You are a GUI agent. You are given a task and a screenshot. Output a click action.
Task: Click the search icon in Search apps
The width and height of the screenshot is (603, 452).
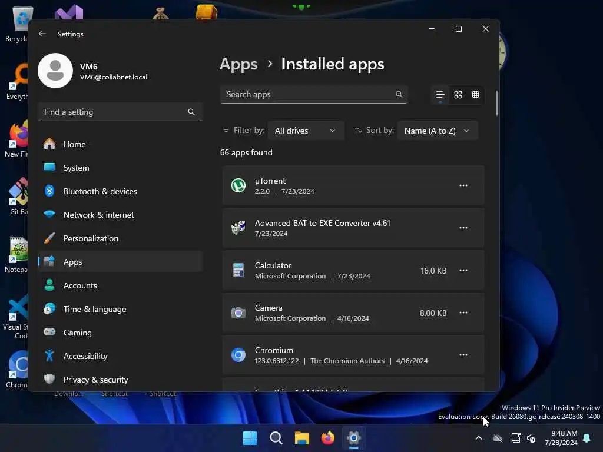(x=399, y=94)
